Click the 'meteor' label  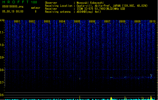pyautogui.click(x=36, y=8)
